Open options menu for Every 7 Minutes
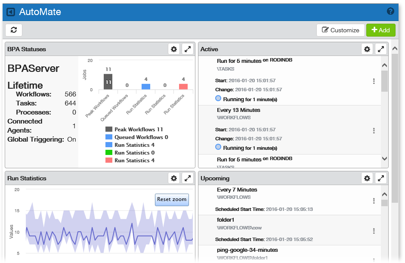 374,201
